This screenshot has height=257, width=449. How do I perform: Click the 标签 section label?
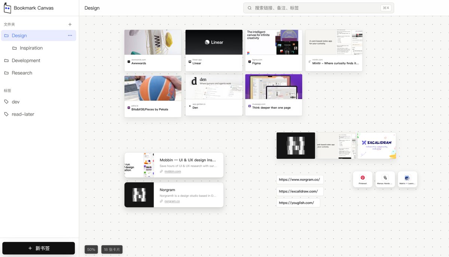click(7, 90)
